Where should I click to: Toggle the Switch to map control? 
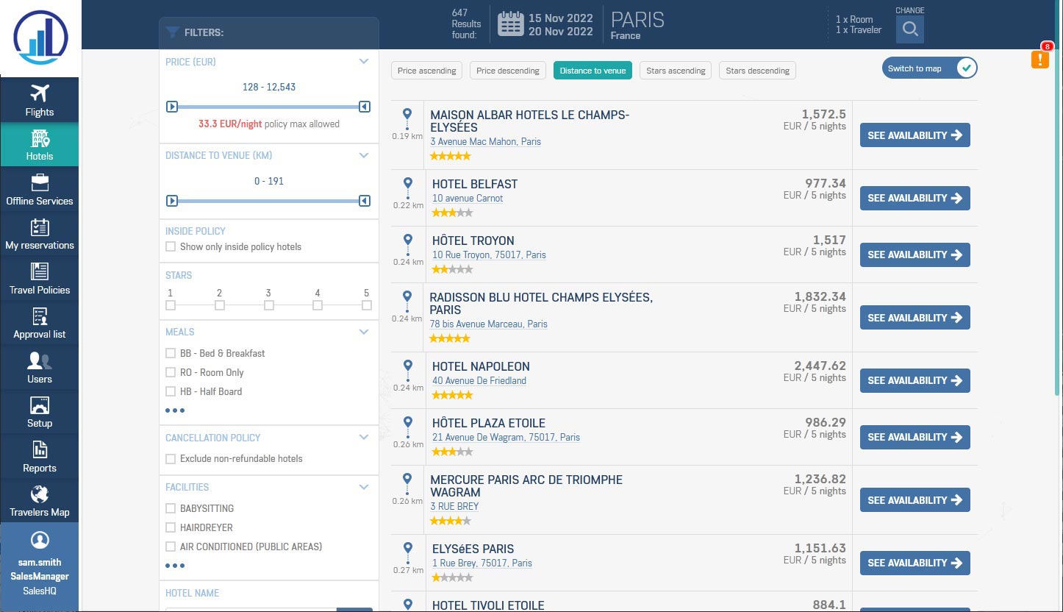point(966,68)
